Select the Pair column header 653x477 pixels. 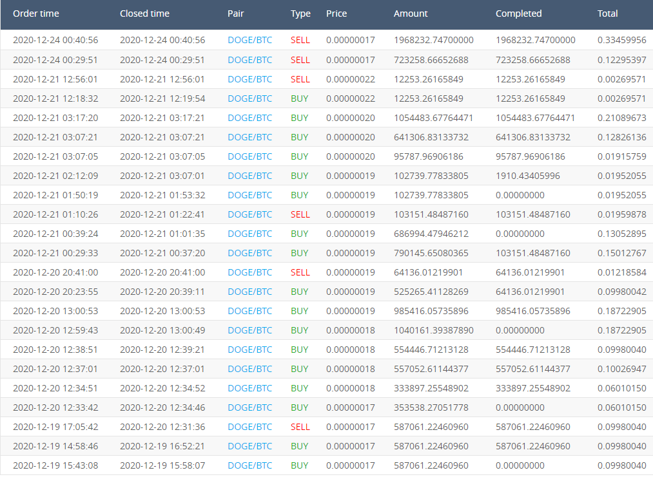pos(235,14)
